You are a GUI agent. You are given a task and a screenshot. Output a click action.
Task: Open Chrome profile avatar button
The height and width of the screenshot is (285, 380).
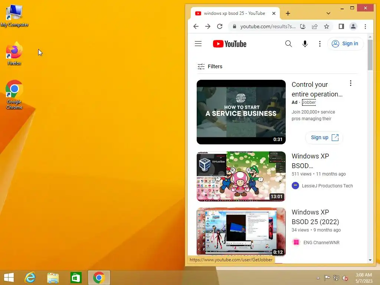353,26
